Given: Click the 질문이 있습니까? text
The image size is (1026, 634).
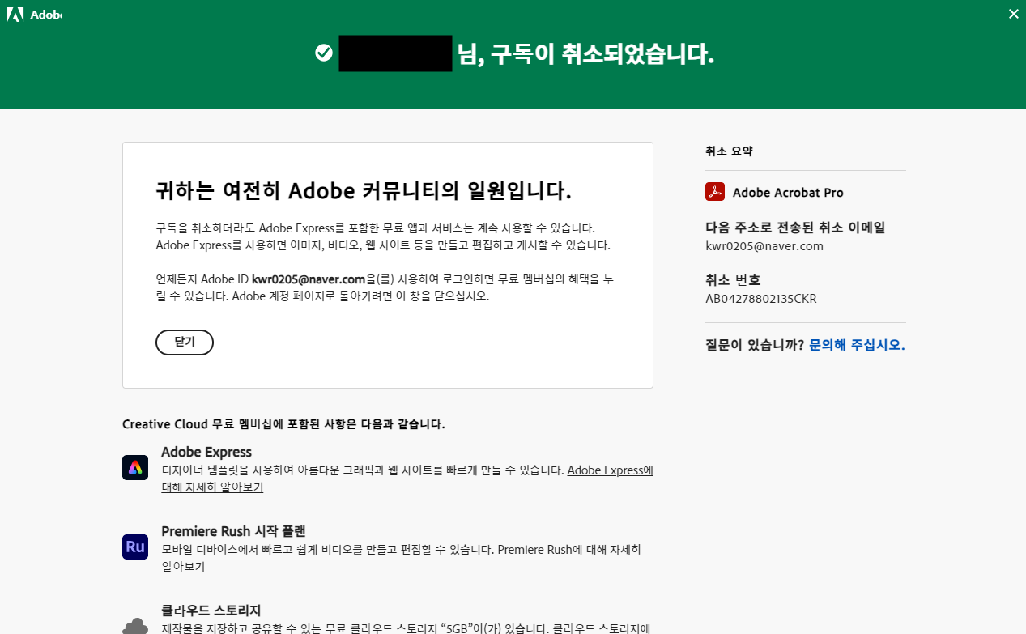Looking at the screenshot, I should (x=755, y=345).
